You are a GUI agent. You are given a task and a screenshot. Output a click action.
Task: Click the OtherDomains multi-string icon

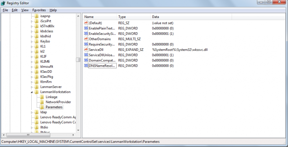pyautogui.click(x=86, y=39)
